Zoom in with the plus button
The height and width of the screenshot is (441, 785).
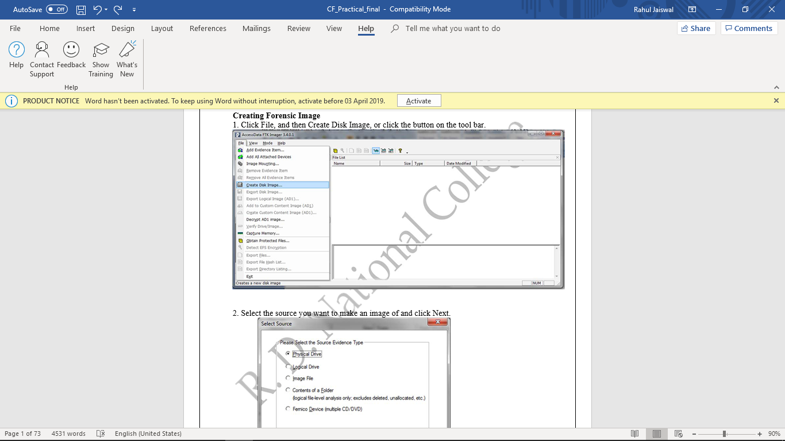pyautogui.click(x=760, y=434)
